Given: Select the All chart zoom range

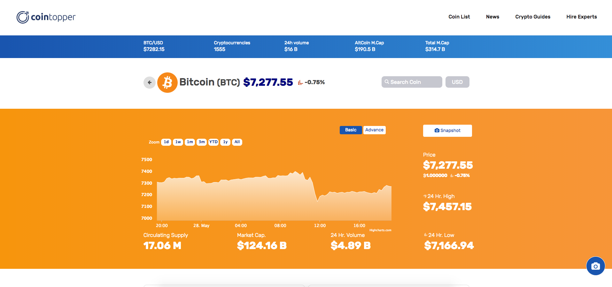Looking at the screenshot, I should [x=237, y=142].
